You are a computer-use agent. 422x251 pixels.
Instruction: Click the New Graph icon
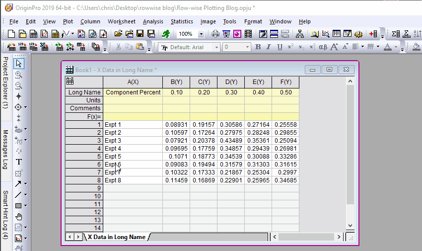[44, 34]
